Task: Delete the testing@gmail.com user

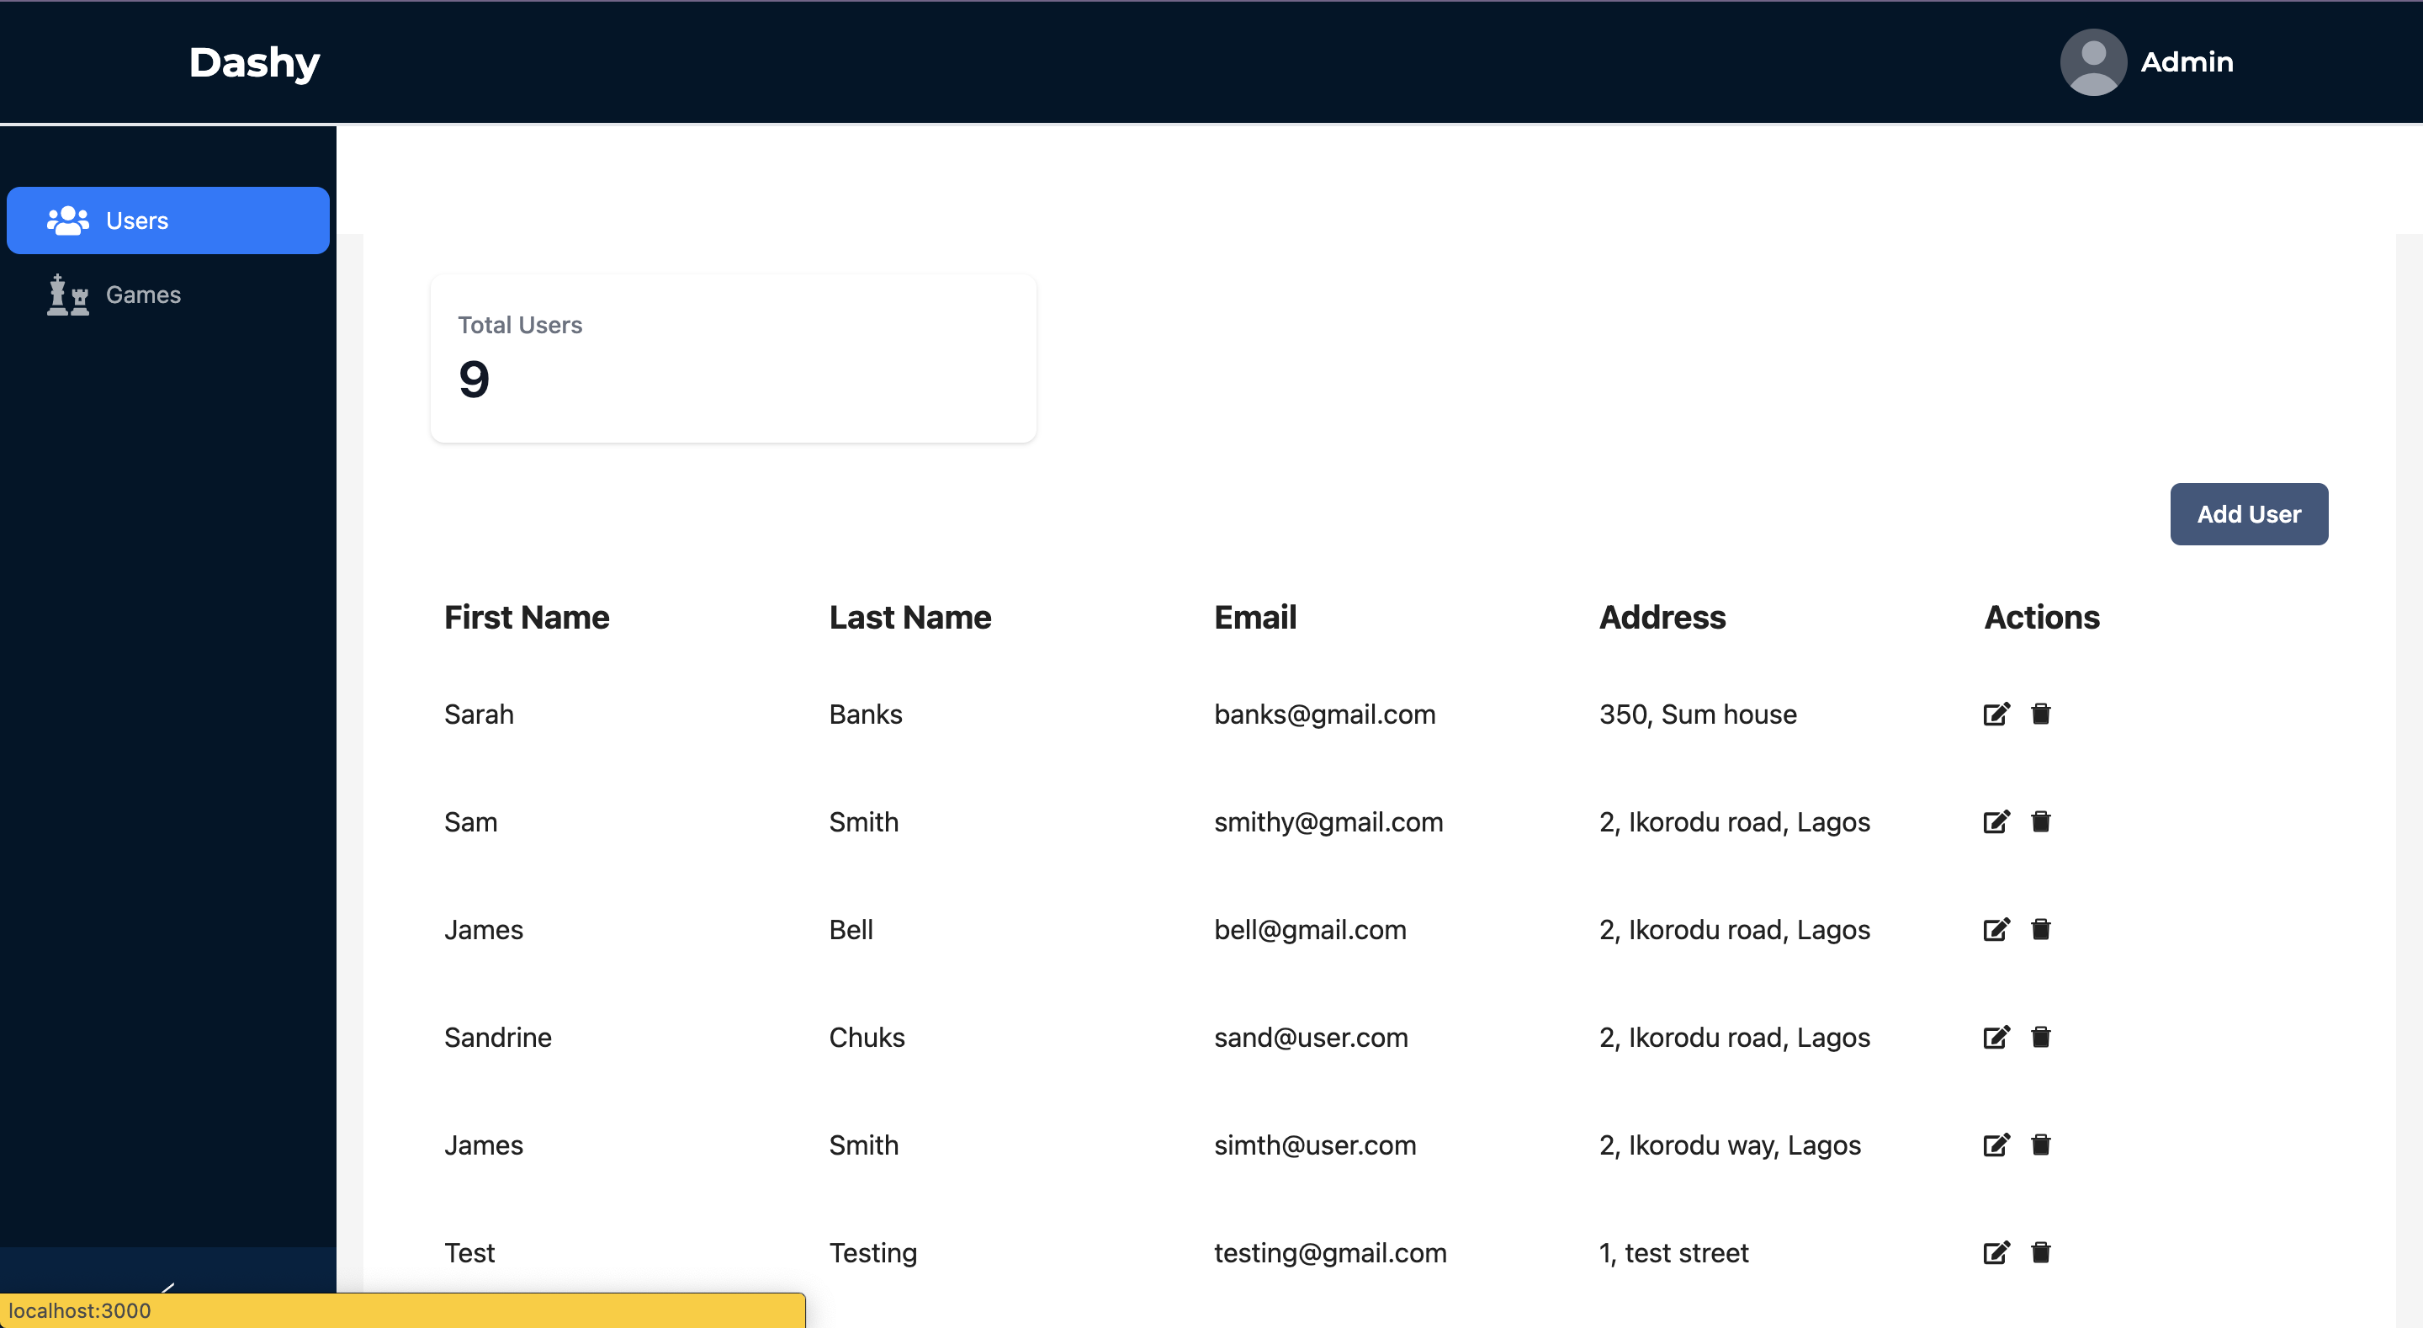Action: tap(2040, 1253)
